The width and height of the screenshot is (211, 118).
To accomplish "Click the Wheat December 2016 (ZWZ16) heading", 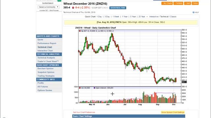I will (85, 4).
